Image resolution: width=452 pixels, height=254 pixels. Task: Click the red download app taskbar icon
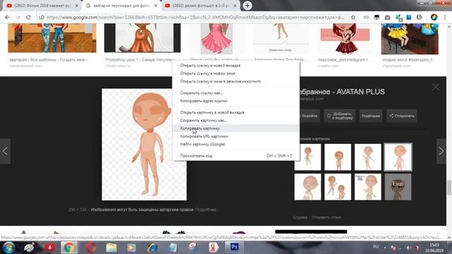tap(49, 248)
